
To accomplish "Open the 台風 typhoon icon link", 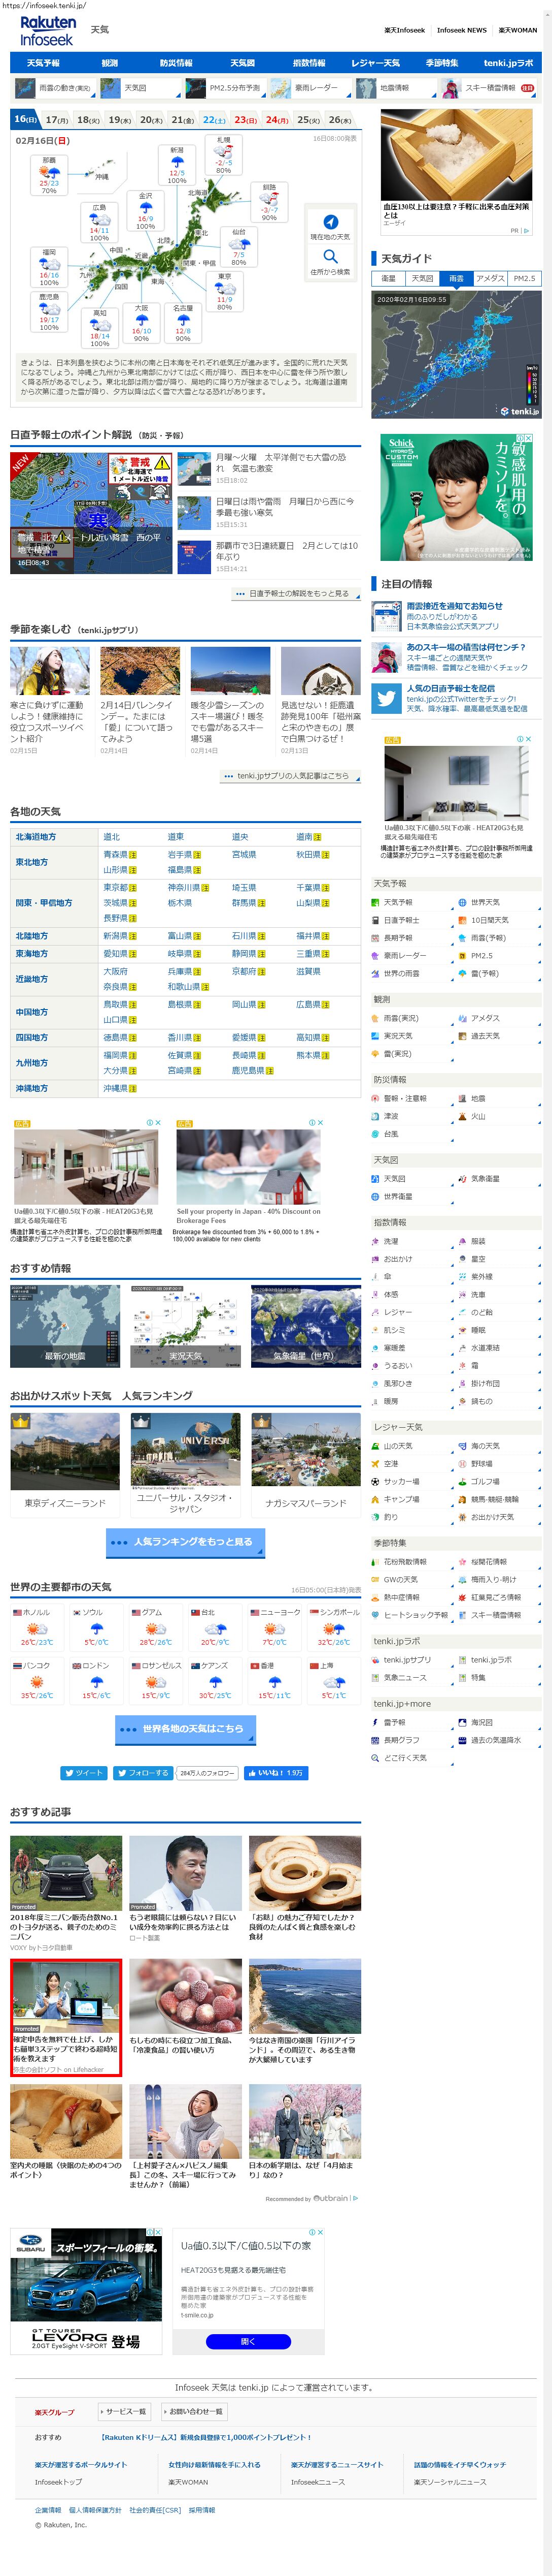I will coord(376,1134).
